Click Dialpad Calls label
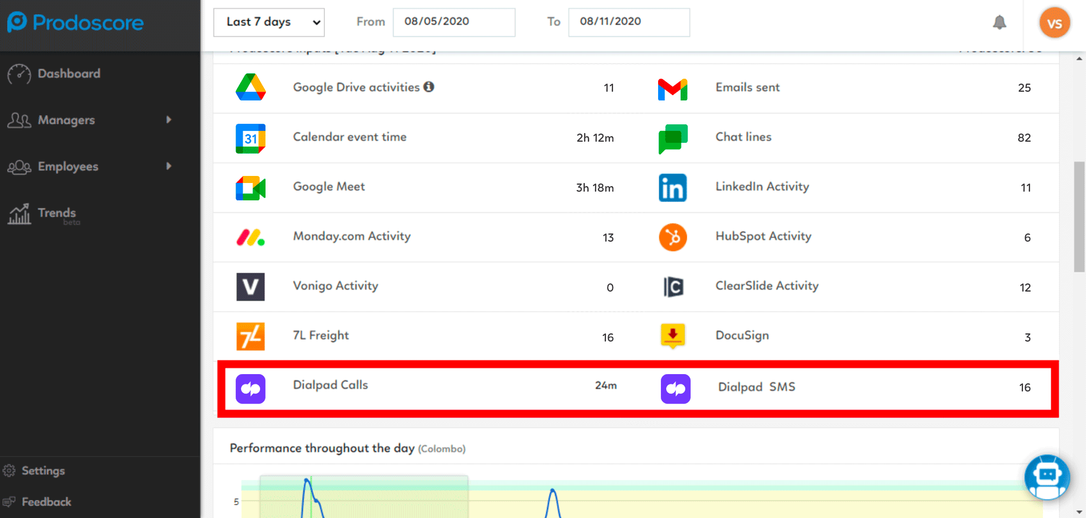The width and height of the screenshot is (1086, 518). coord(331,384)
